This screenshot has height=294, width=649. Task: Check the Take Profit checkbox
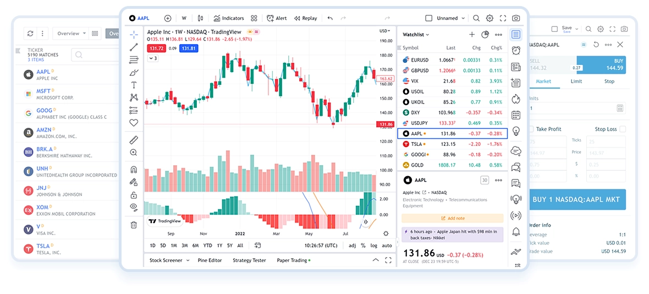point(531,129)
